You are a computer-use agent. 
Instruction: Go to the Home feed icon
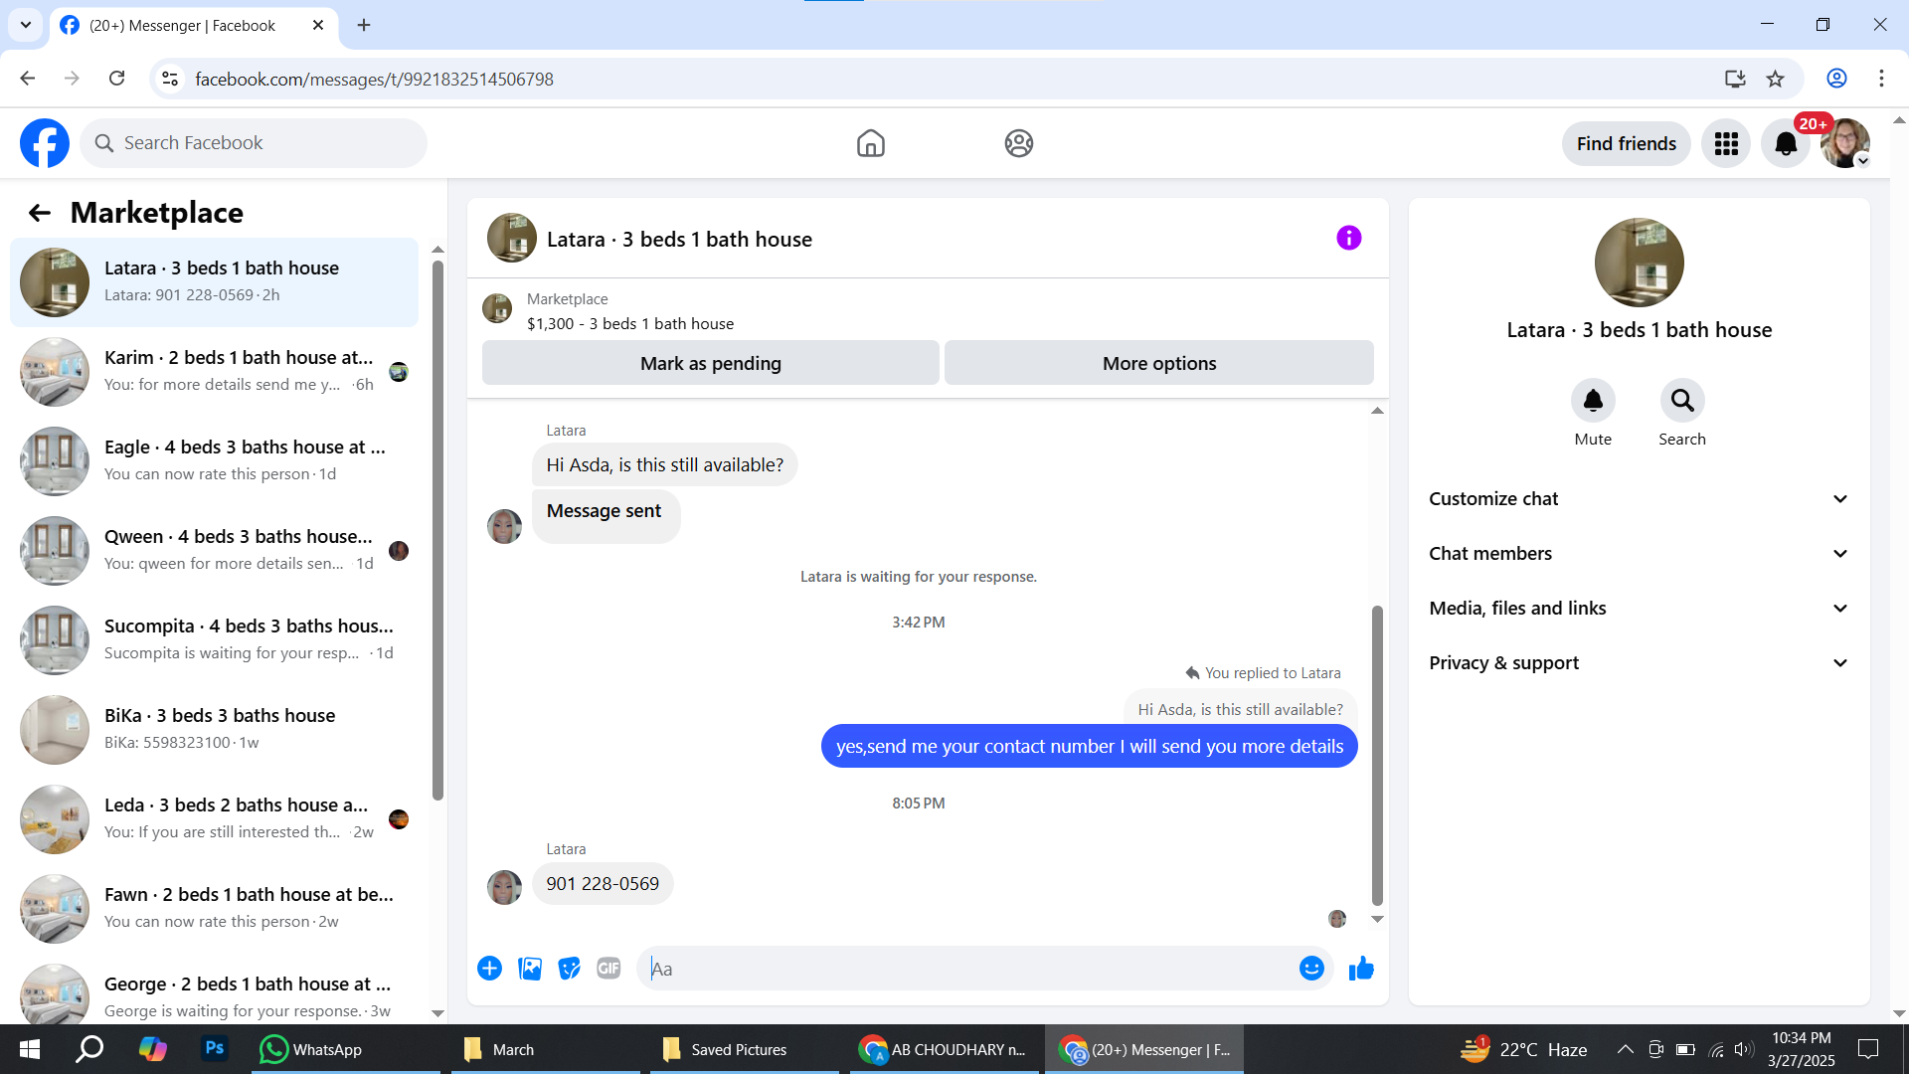click(x=871, y=143)
